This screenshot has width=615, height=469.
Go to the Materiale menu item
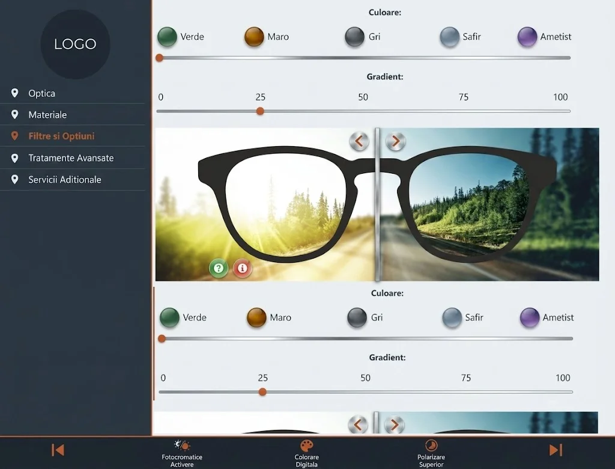tap(73, 115)
